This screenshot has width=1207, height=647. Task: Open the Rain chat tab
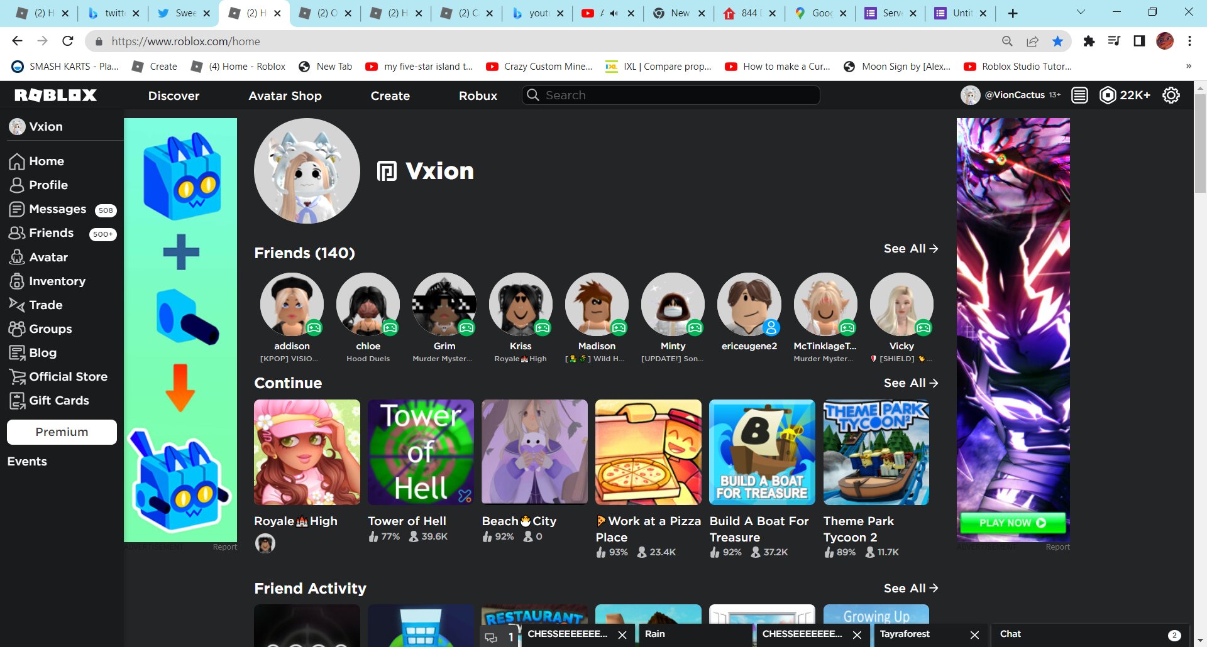695,634
